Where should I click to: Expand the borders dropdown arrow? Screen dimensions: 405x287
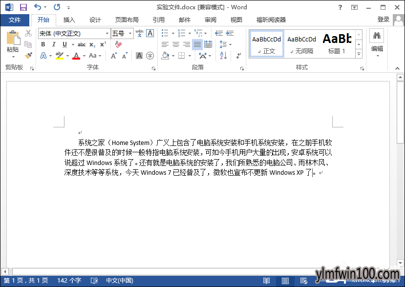click(x=190, y=56)
